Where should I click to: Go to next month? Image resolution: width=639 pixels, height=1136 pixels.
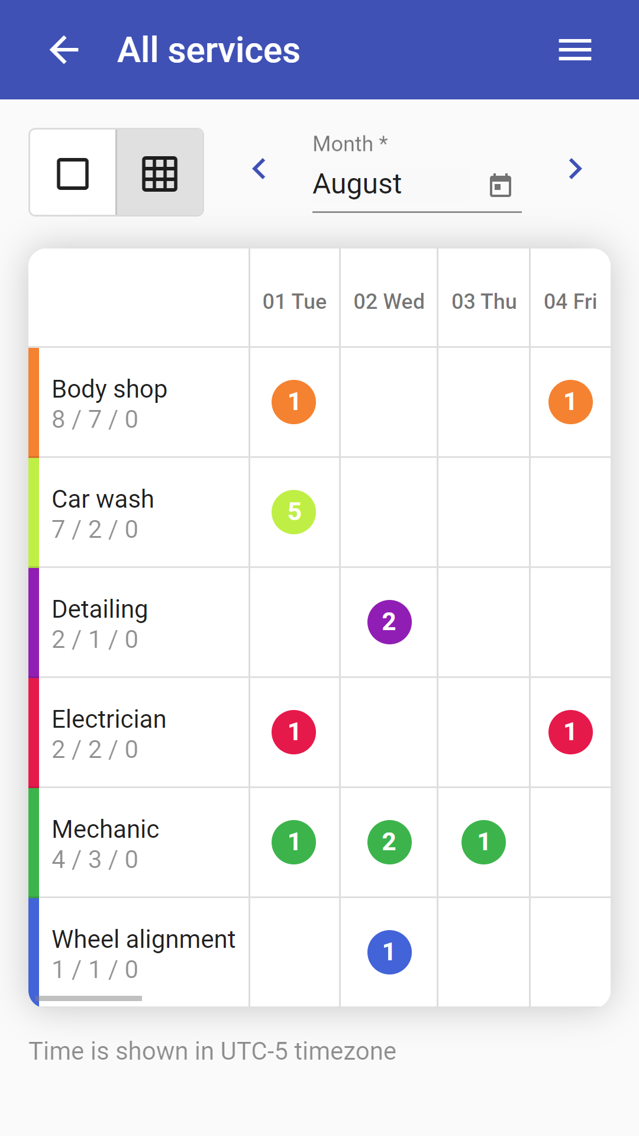click(575, 169)
